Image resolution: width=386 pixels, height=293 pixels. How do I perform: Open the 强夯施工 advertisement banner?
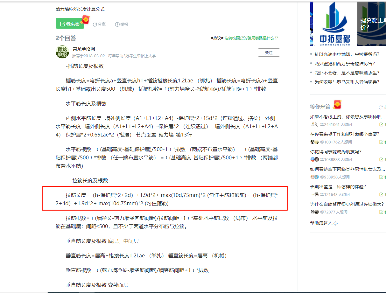click(x=372, y=24)
